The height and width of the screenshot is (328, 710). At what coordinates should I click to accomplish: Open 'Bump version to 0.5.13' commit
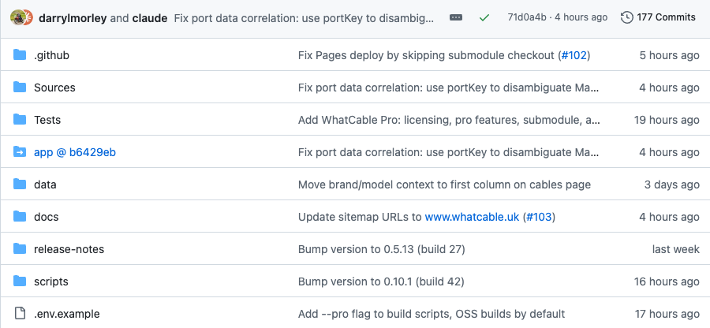381,249
